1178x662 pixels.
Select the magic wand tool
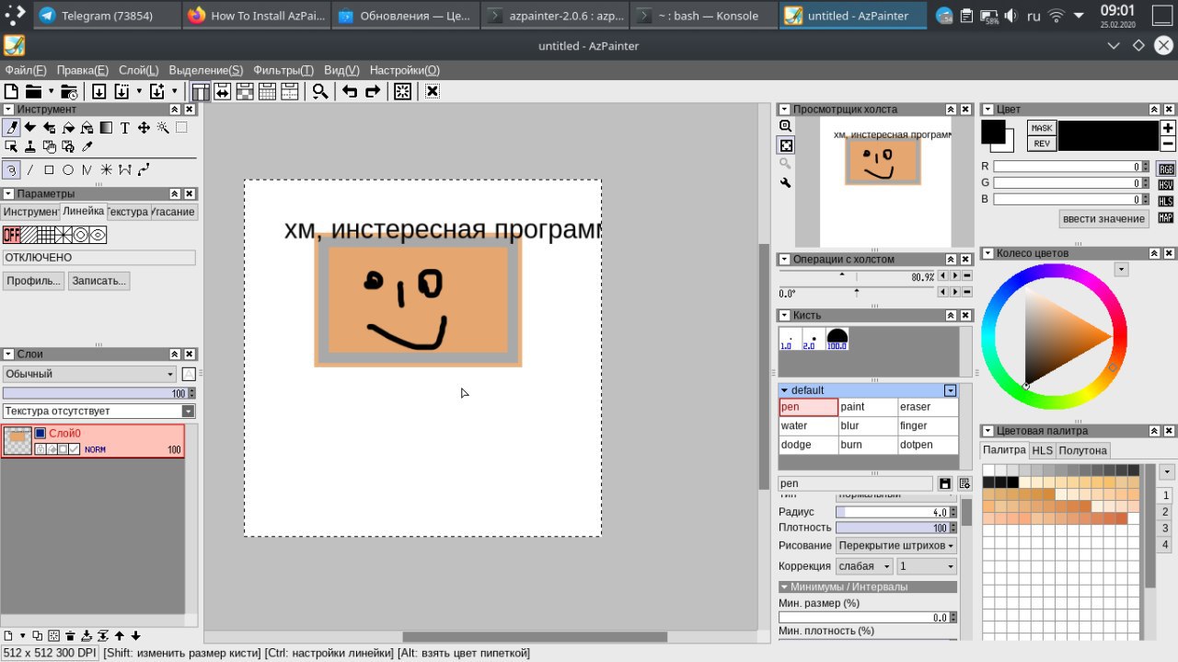(x=163, y=128)
